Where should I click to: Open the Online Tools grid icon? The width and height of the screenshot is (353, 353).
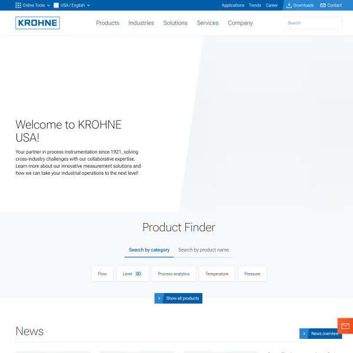click(x=18, y=5)
